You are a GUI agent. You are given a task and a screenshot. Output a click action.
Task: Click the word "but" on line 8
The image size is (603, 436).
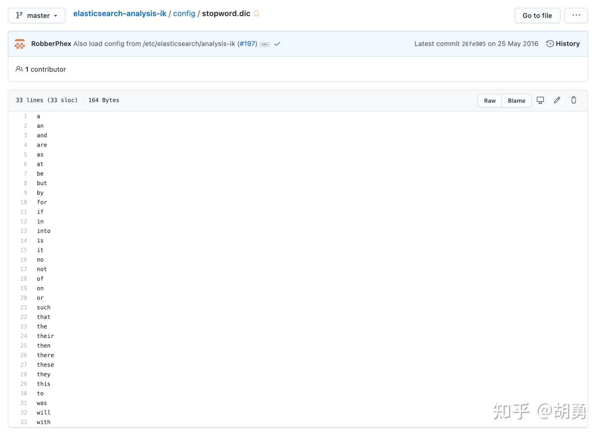point(42,183)
